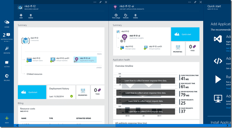Delete the nkd-ff-f2 resource group

[x=31, y=16]
